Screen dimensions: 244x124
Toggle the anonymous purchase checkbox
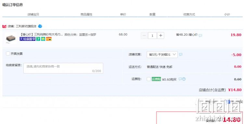228,102
